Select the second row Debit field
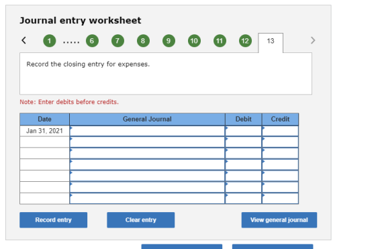 coord(243,142)
